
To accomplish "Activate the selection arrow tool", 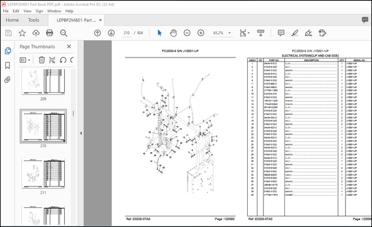I will point(160,33).
